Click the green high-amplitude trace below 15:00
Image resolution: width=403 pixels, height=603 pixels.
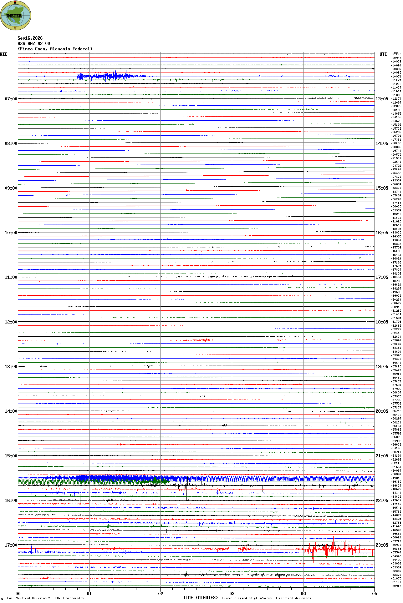coord(93,482)
